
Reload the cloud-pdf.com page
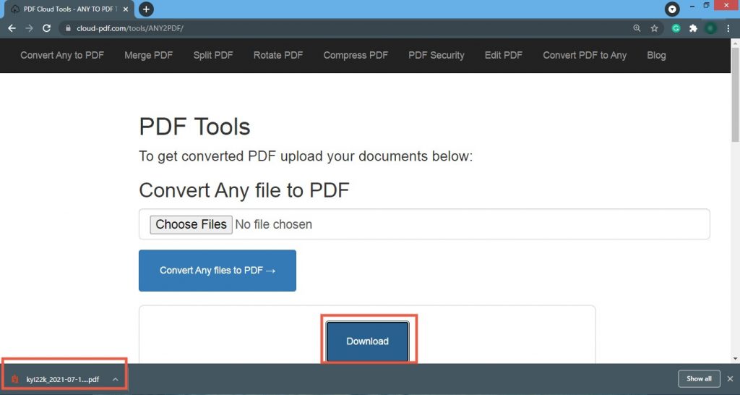click(46, 28)
